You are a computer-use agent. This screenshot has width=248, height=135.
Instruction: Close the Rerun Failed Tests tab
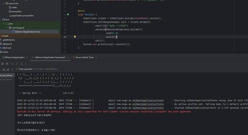click(x=96, y=57)
